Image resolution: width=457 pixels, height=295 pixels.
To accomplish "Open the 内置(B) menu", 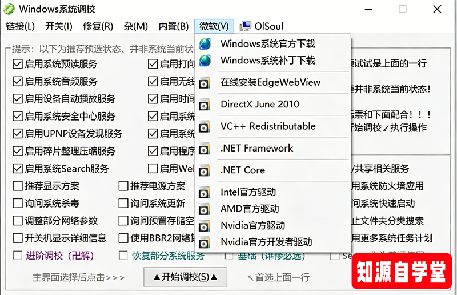I will pos(174,26).
